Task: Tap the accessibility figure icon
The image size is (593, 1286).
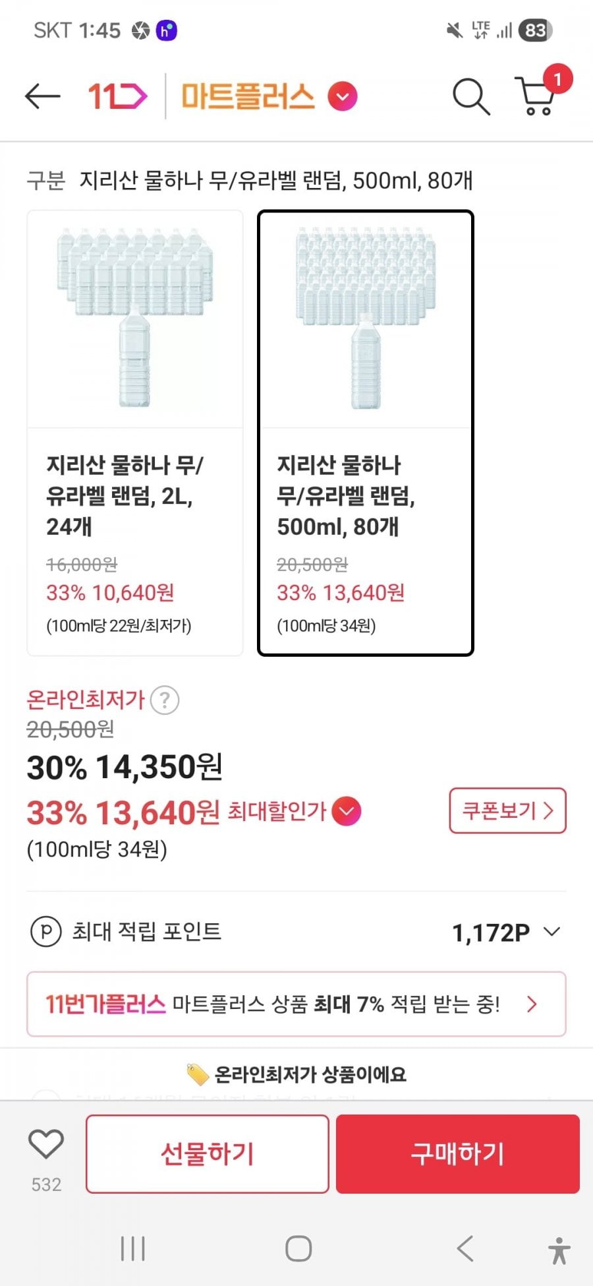Action: point(559,1250)
